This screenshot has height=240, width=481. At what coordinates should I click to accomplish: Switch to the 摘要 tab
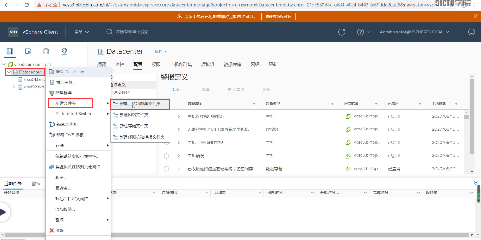(102, 64)
